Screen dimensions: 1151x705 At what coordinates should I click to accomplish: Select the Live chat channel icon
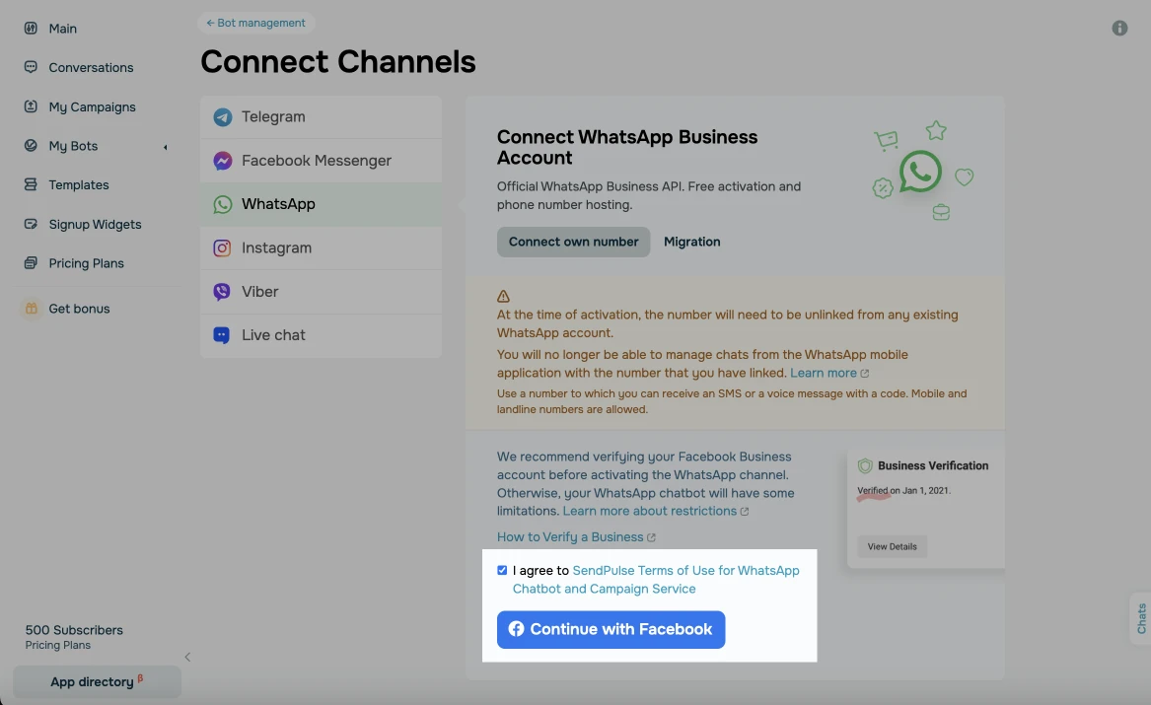221,335
